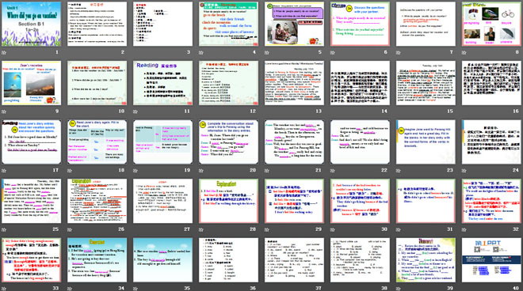Screen dimensions: 523x291
Task: Select the "Jane's vacation" slide 9 thumbnail
Action: coord(32,83)
